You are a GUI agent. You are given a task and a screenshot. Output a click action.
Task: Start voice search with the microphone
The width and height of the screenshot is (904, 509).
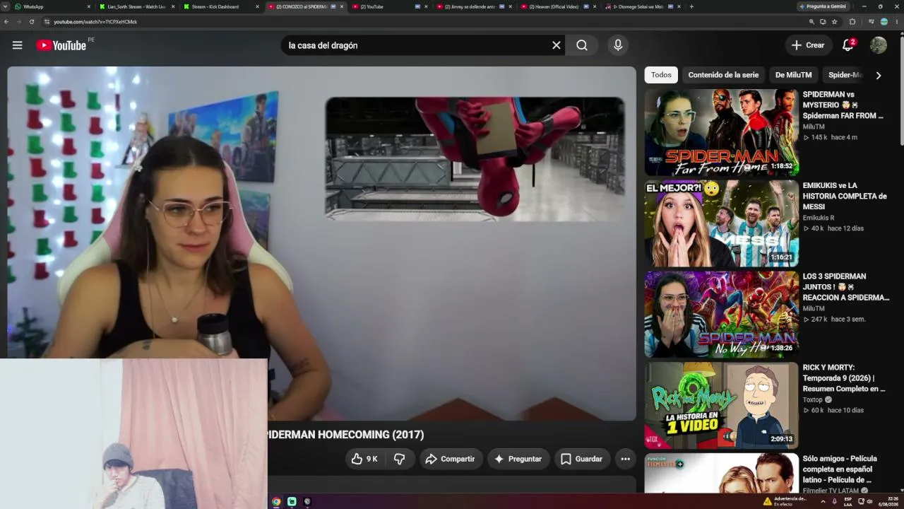click(618, 45)
